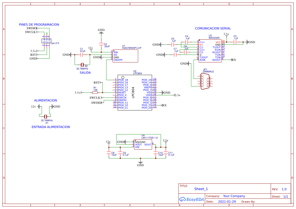Click the Sheet_1 title text field

201,189
